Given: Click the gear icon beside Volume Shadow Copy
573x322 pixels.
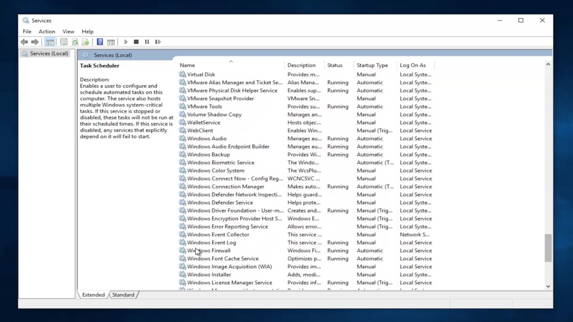Looking at the screenshot, I should [182, 114].
